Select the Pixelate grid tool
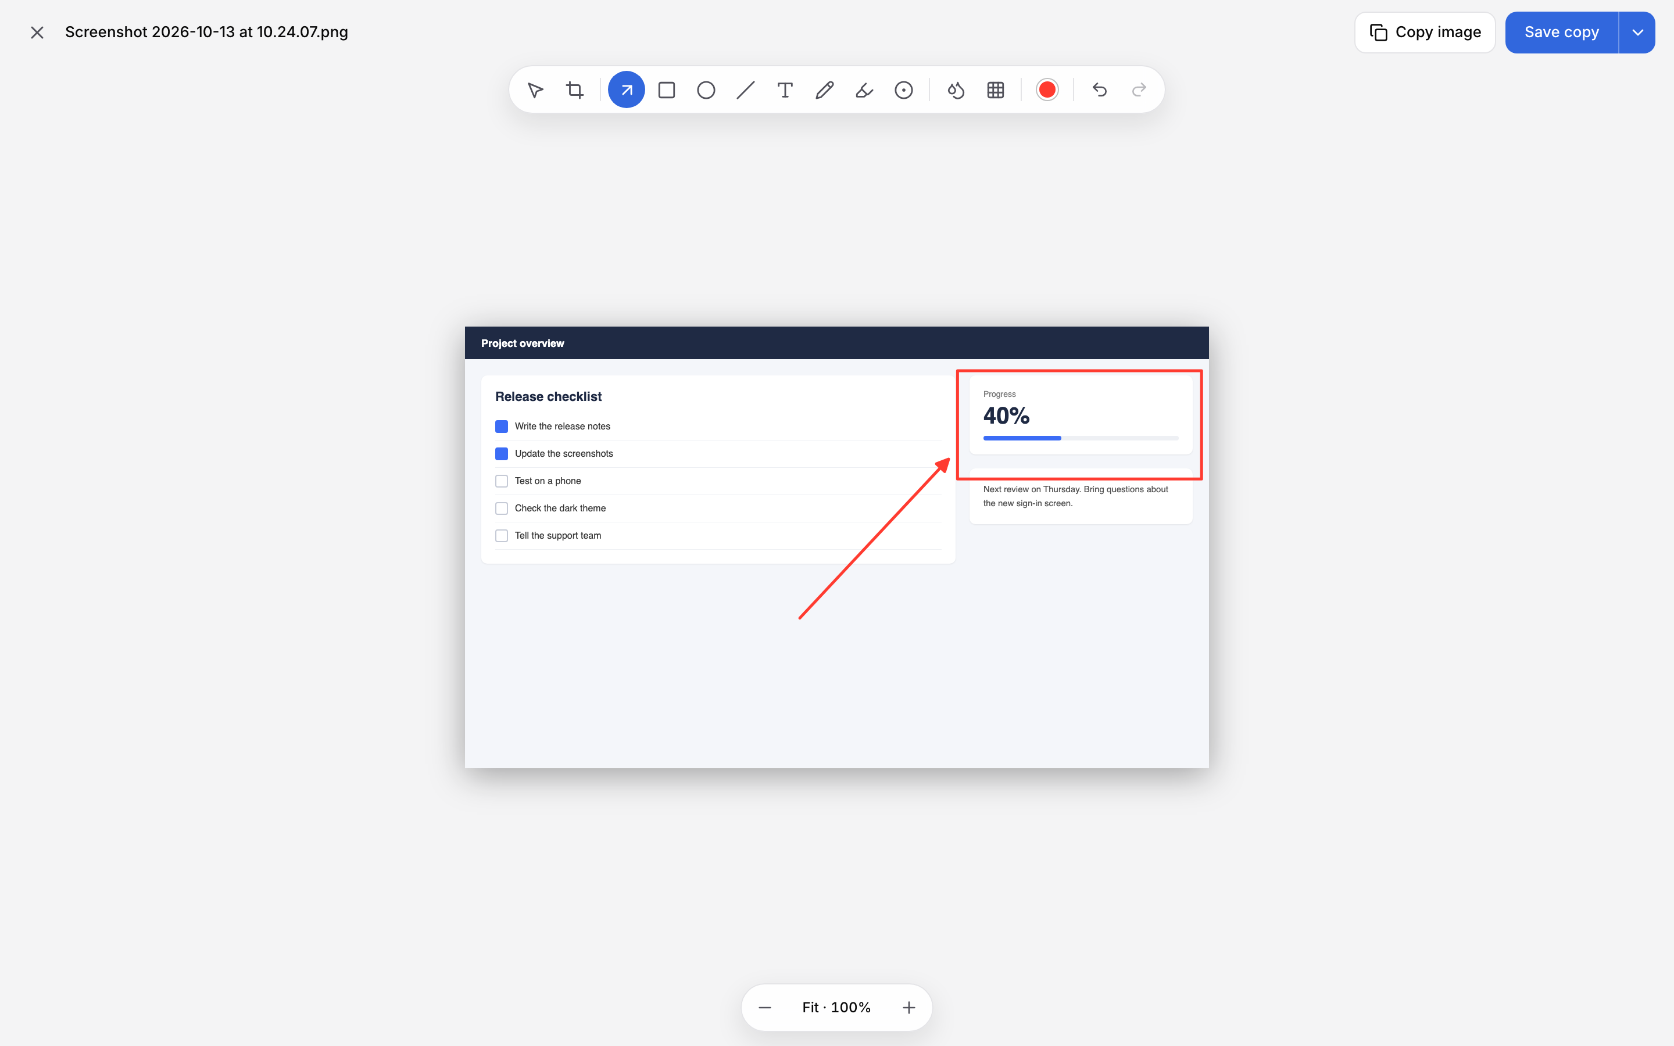 [996, 90]
